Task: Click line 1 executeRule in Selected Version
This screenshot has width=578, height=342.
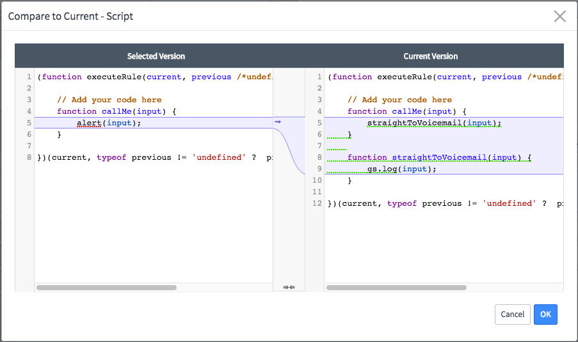Action: (155, 77)
